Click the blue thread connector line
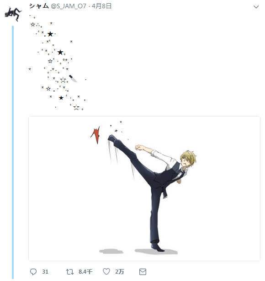Image resolution: width=265 pixels, height=281 pixels. click(x=13, y=152)
